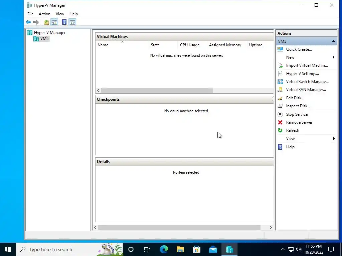
Task: Select VM5 server in console tree
Action: tap(44, 39)
